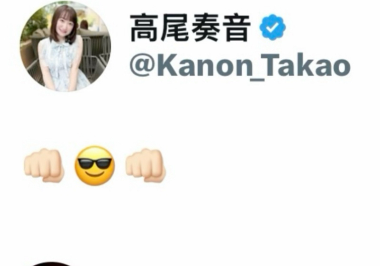Select the sunglasses smiley emoji
The image size is (380, 266).
point(94,166)
